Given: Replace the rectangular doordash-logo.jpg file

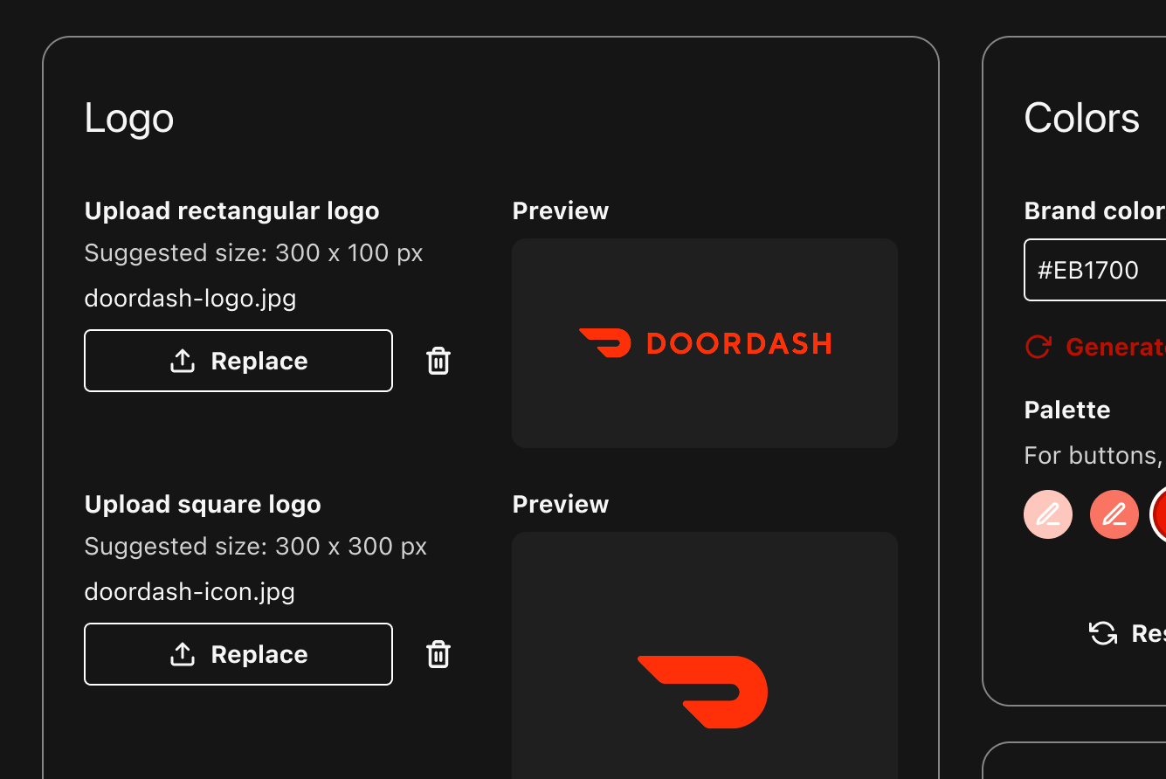Looking at the screenshot, I should [238, 361].
